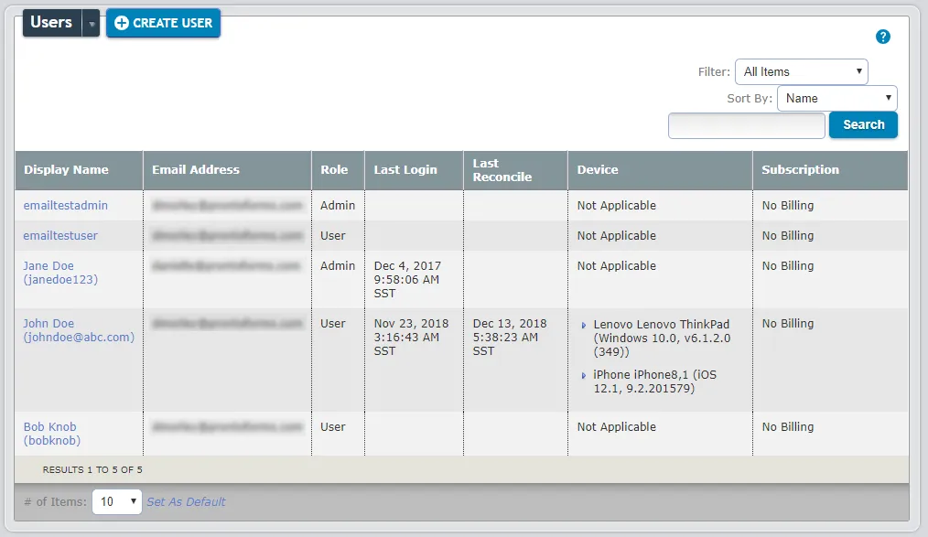This screenshot has height=537, width=928.
Task: Open Bob Knob (bobknob) user link
Action: pos(52,434)
